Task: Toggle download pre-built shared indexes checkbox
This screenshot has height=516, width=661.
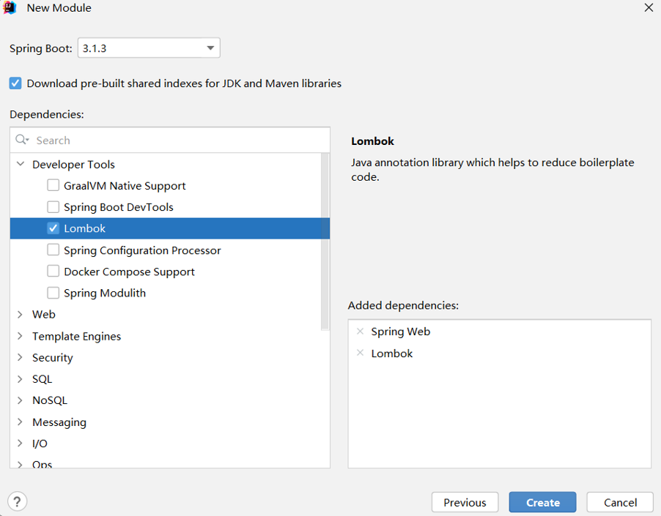Action: 15,83
